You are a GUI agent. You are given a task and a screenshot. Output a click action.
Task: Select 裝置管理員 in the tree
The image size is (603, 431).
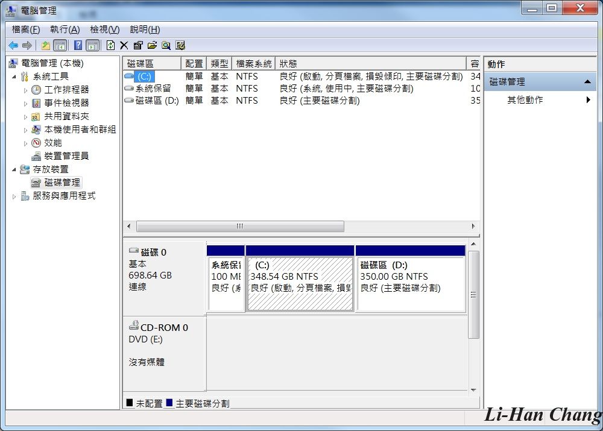click(x=66, y=156)
